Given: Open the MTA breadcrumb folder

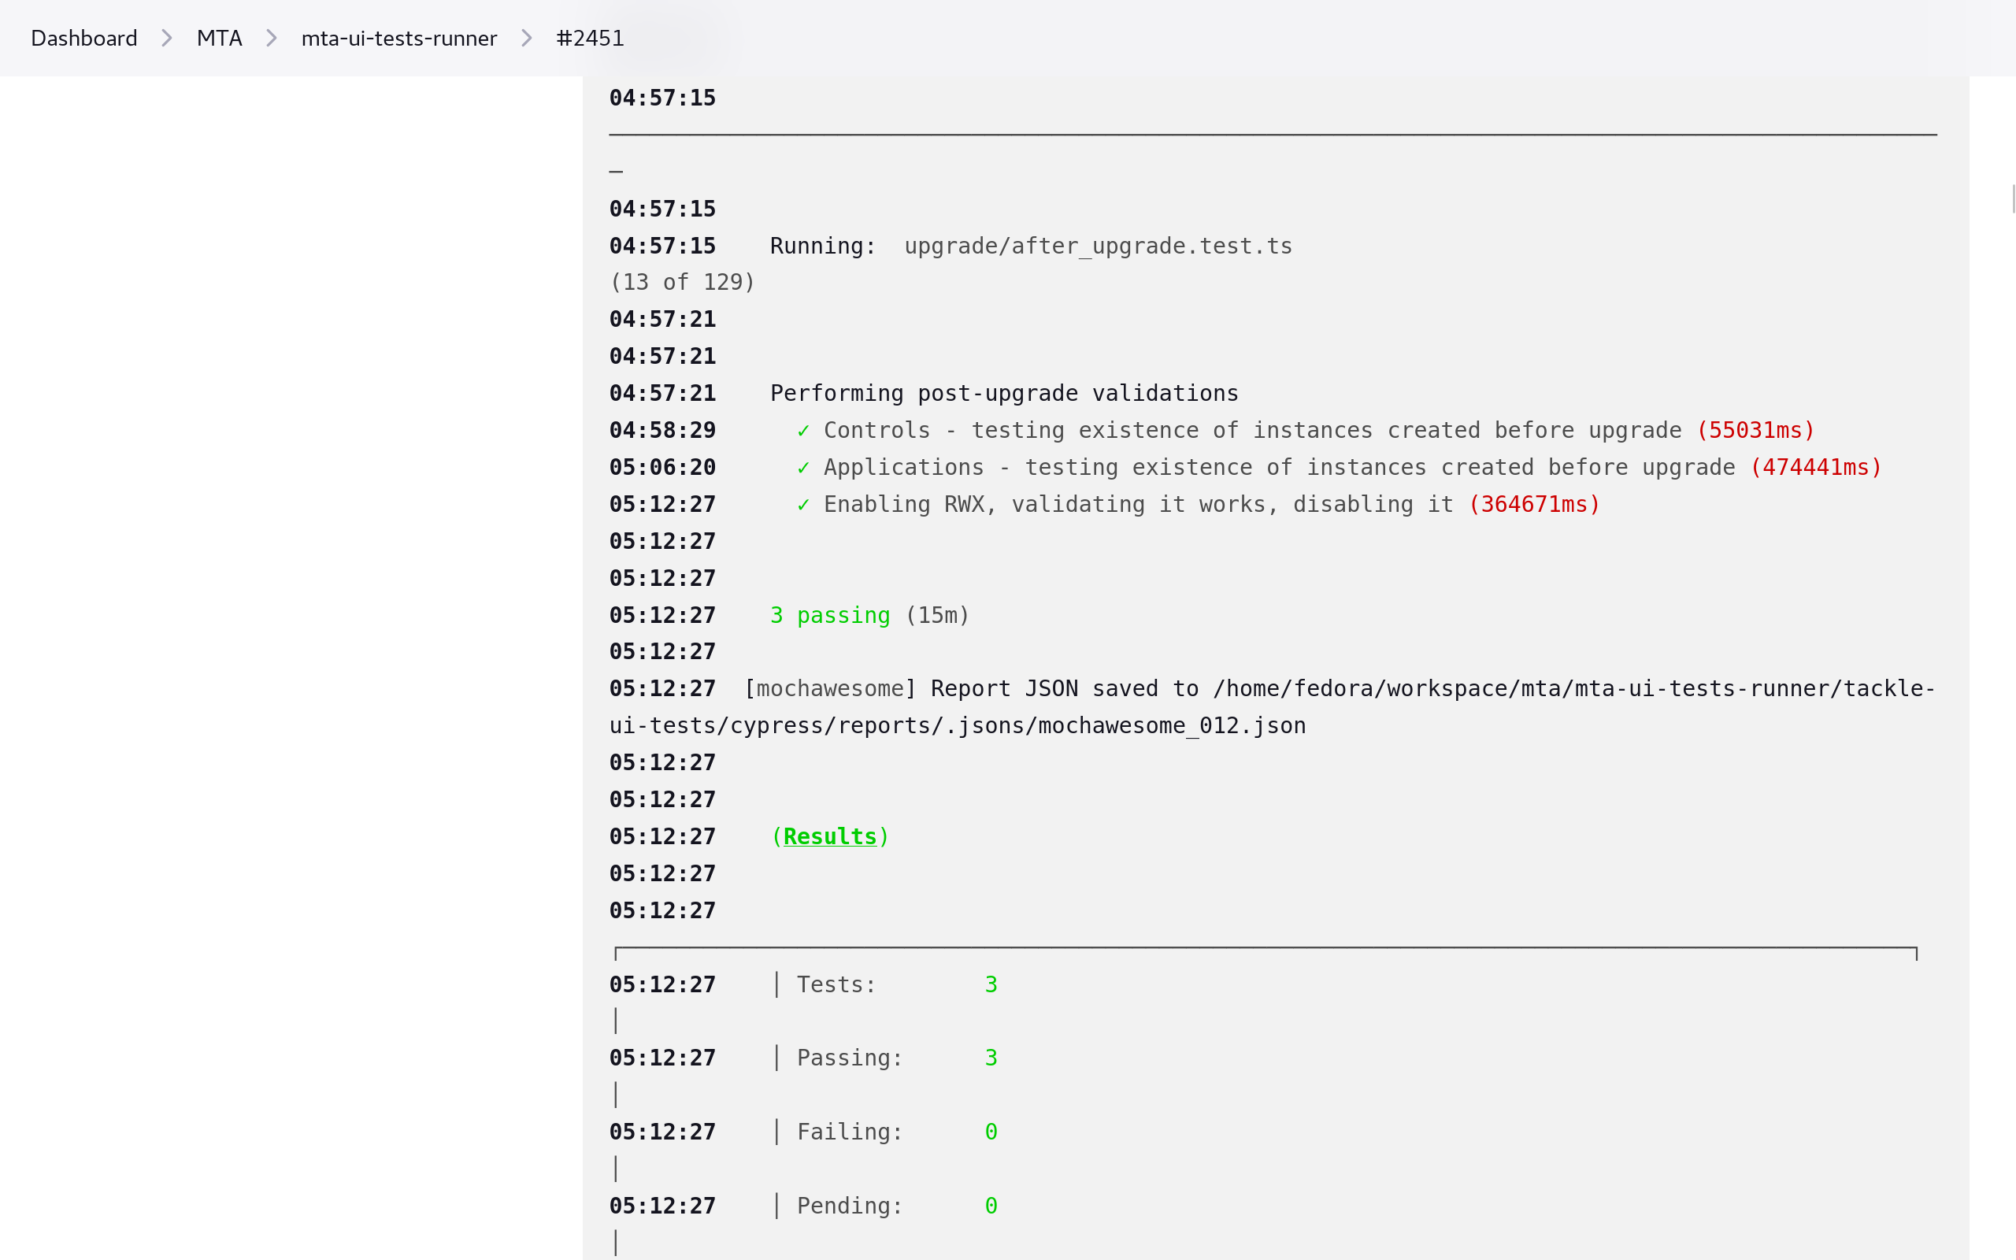Looking at the screenshot, I should pyautogui.click(x=219, y=39).
